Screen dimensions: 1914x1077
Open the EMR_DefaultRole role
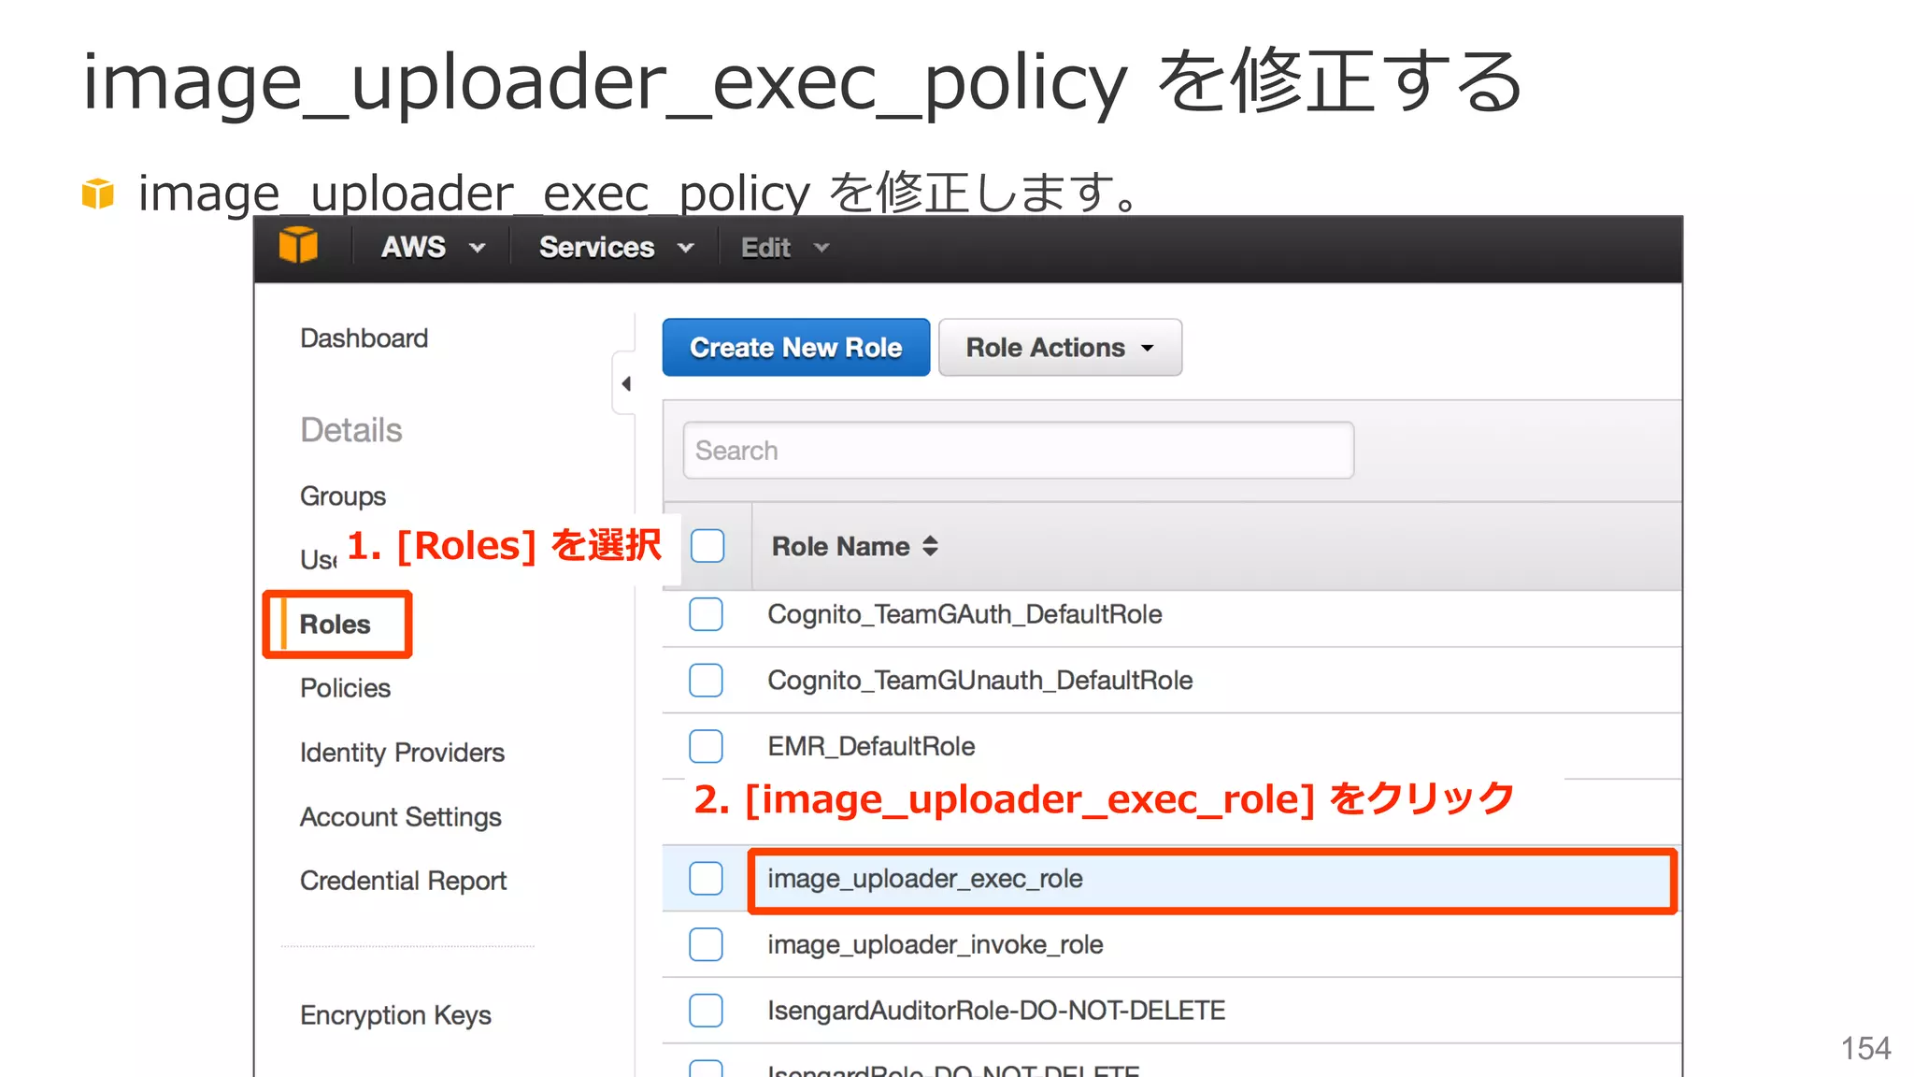[x=871, y=746]
